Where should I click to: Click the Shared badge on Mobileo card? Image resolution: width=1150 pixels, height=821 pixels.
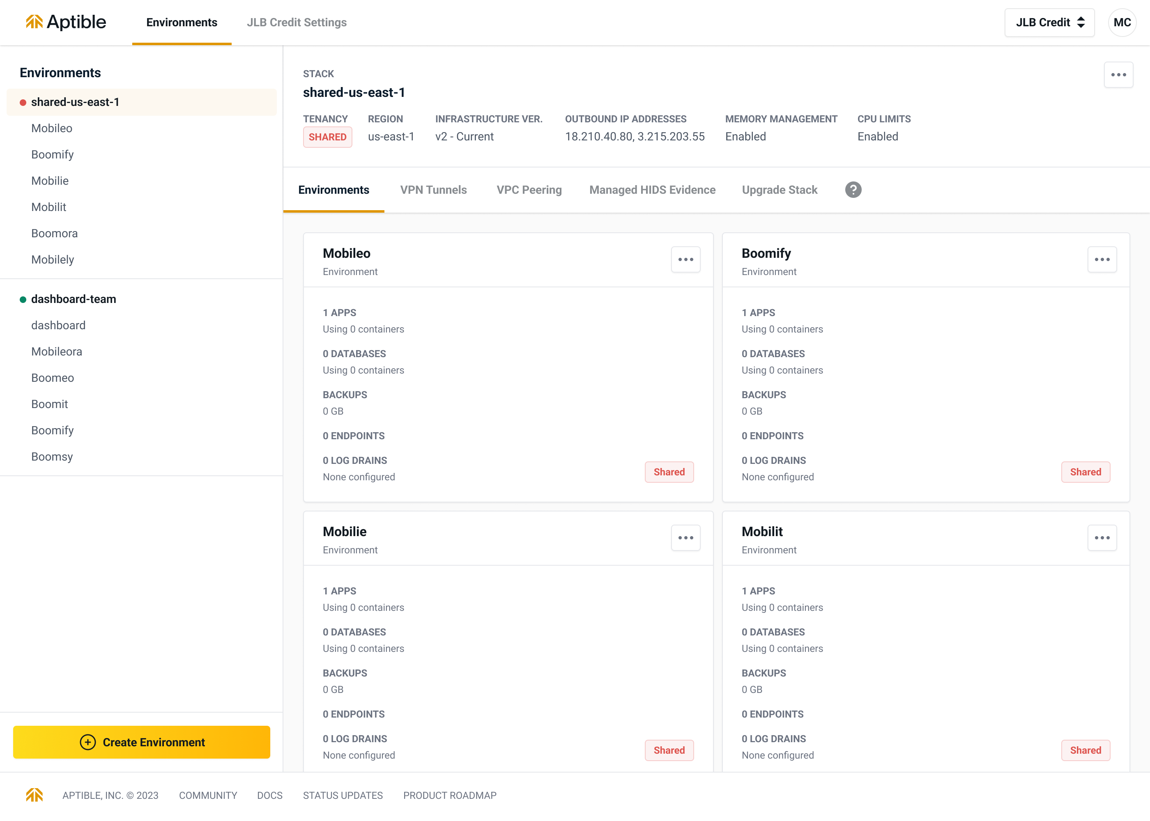coord(669,472)
